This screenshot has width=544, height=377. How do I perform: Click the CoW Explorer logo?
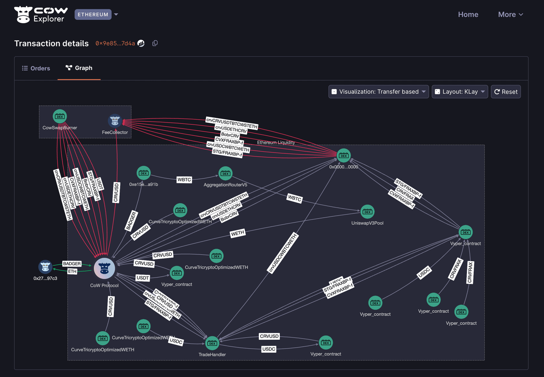coord(41,14)
